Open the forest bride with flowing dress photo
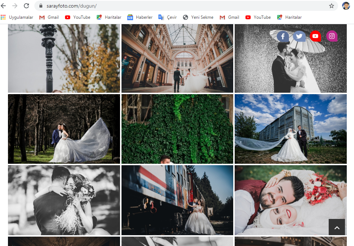The height and width of the screenshot is (246, 354). pos(64,129)
